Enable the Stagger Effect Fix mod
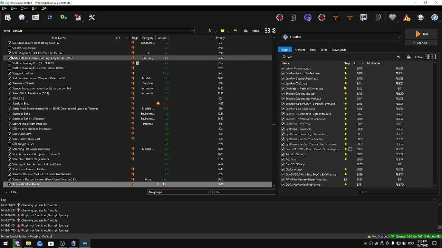 (10, 73)
